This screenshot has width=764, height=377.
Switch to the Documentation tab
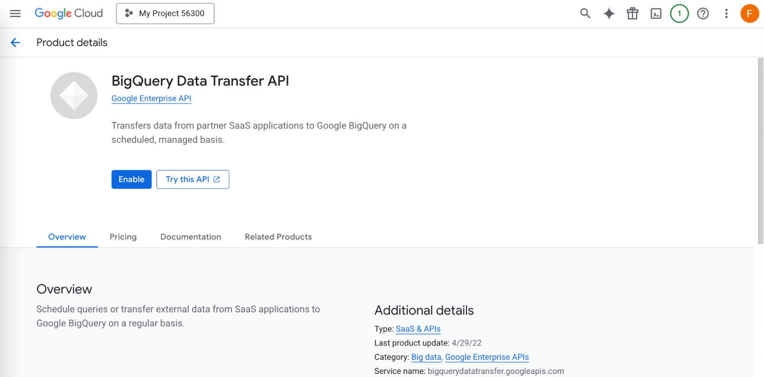191,237
